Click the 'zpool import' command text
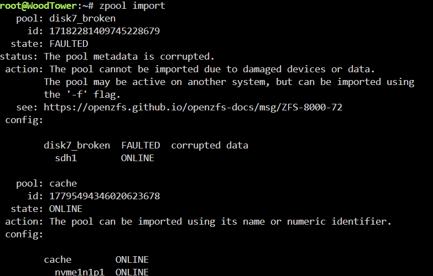This screenshot has height=276, width=433. [132, 6]
